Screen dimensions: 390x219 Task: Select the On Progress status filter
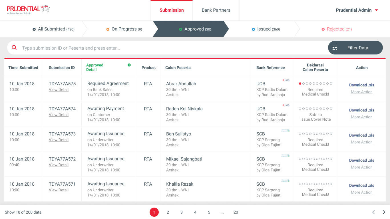pyautogui.click(x=124, y=29)
